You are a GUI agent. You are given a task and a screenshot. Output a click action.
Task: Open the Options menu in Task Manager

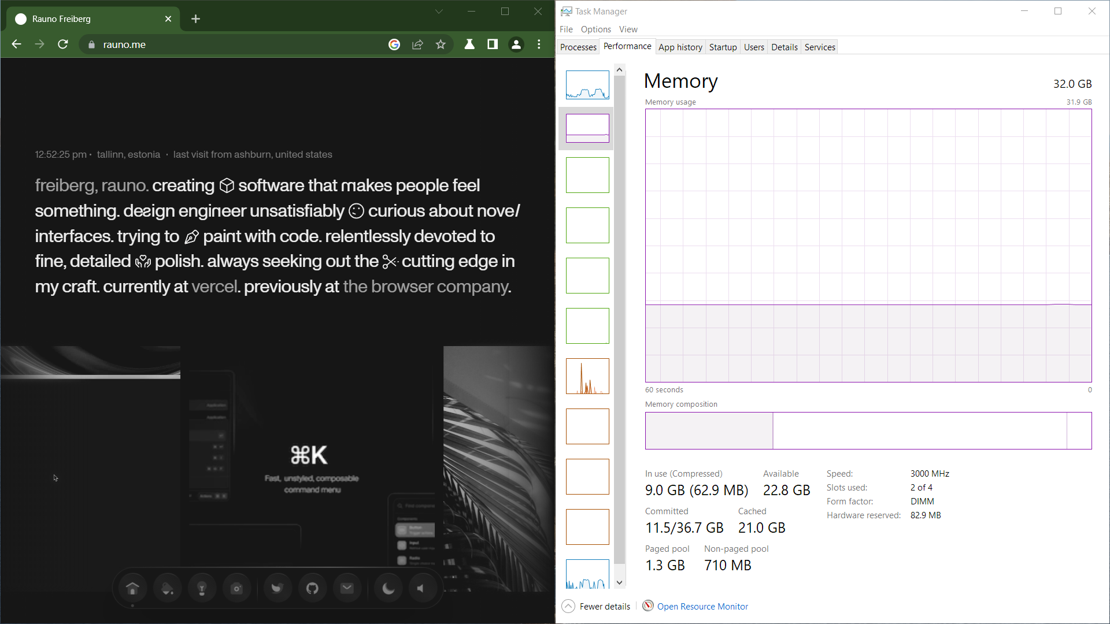click(x=595, y=29)
